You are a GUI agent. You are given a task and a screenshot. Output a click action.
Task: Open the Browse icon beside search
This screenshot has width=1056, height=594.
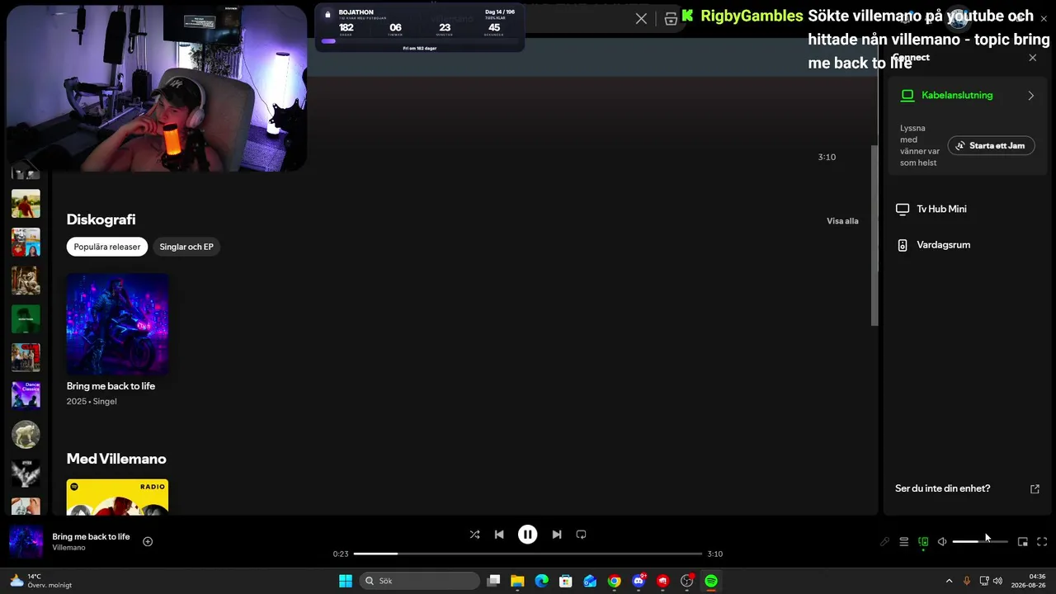(x=671, y=19)
